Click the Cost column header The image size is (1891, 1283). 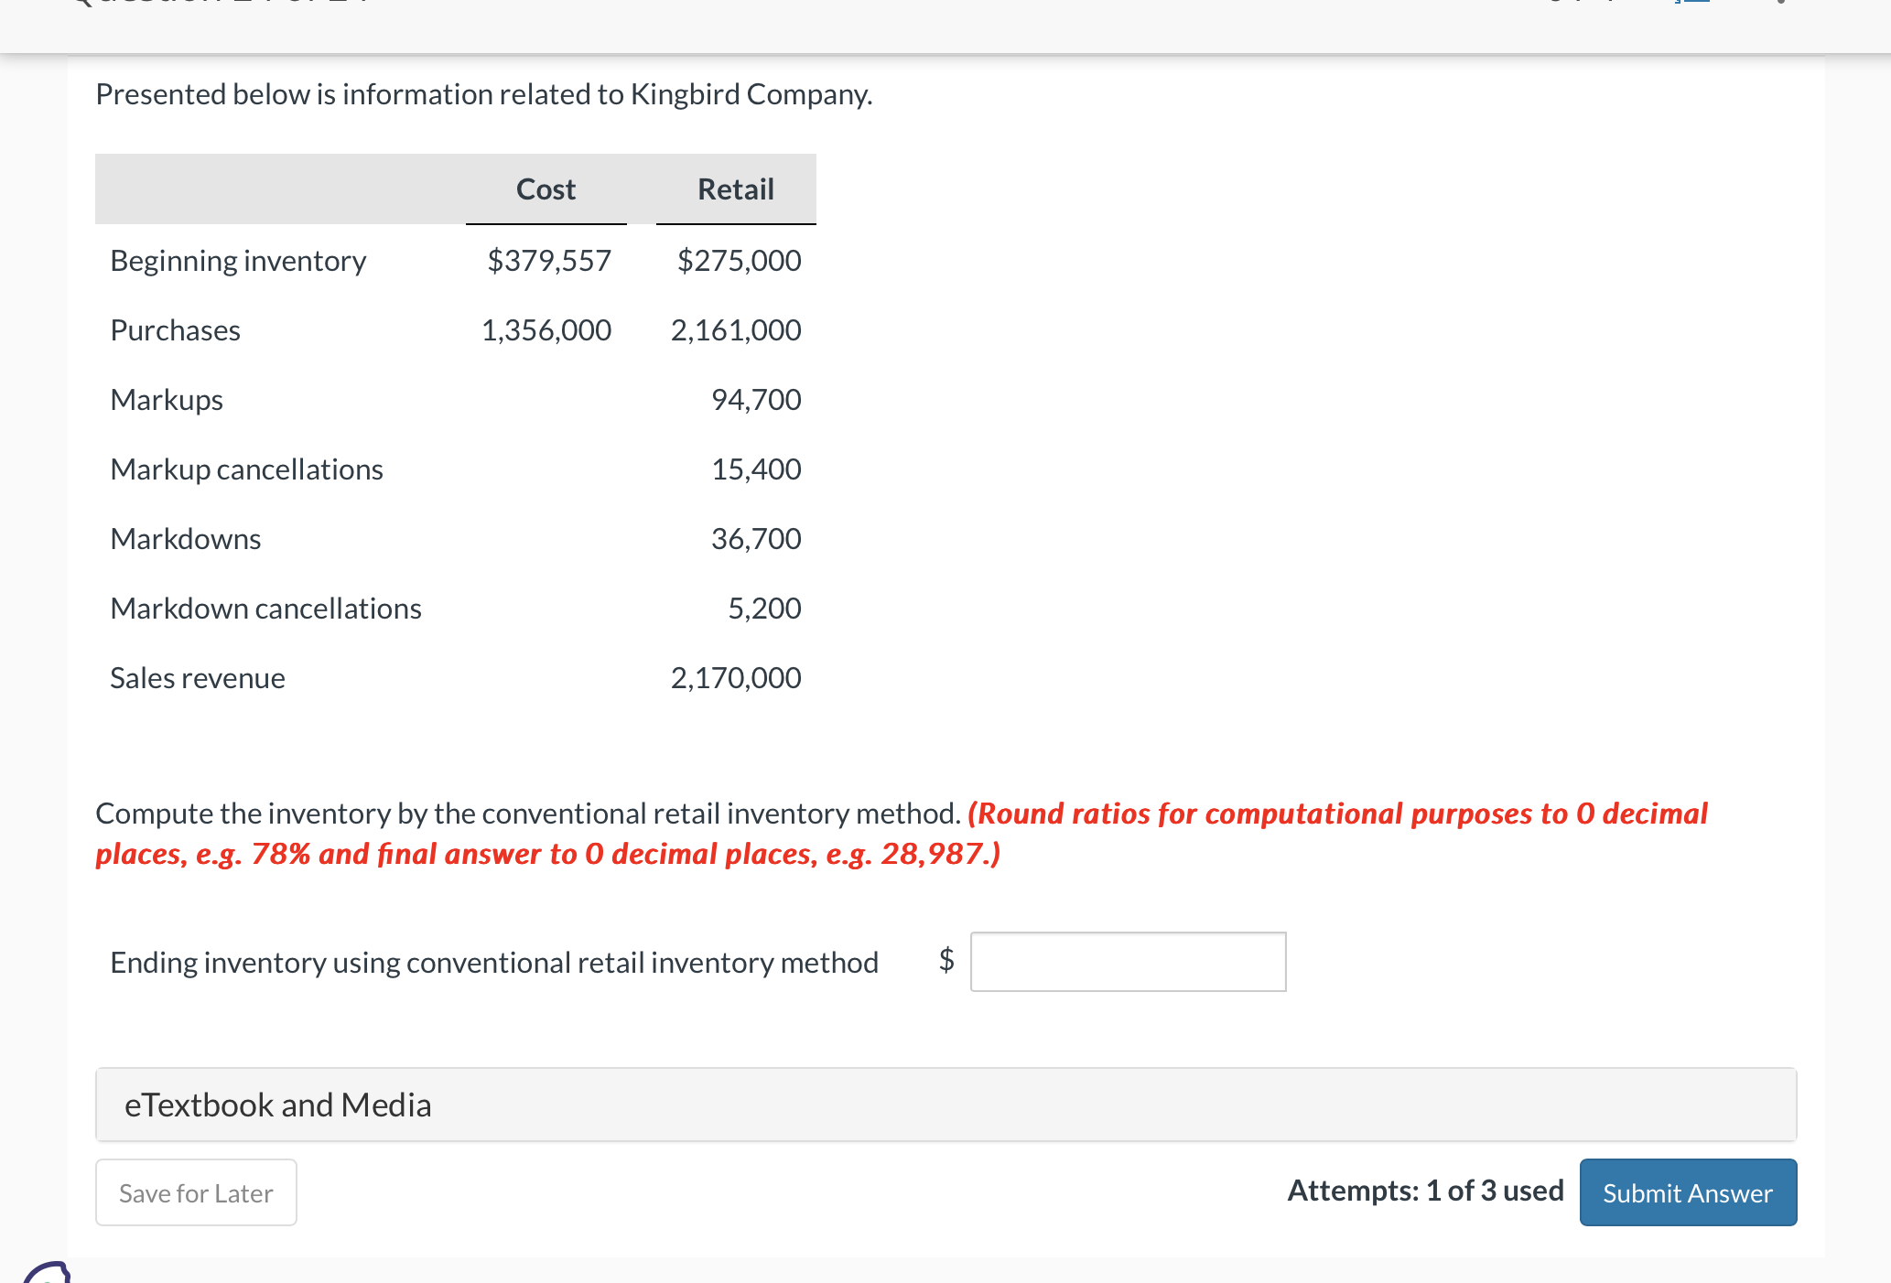tap(546, 189)
